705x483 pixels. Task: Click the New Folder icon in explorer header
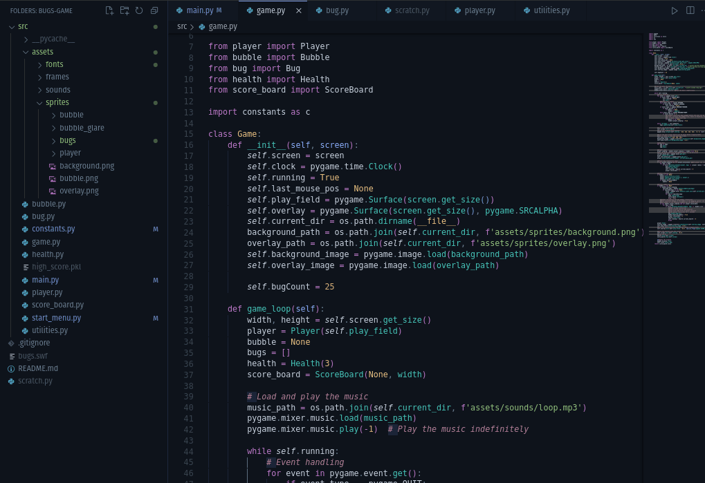[125, 10]
